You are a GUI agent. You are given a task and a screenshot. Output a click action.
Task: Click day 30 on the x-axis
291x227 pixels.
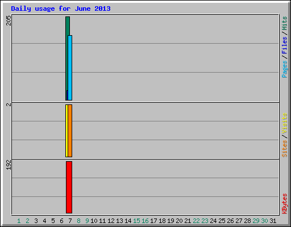(264, 221)
